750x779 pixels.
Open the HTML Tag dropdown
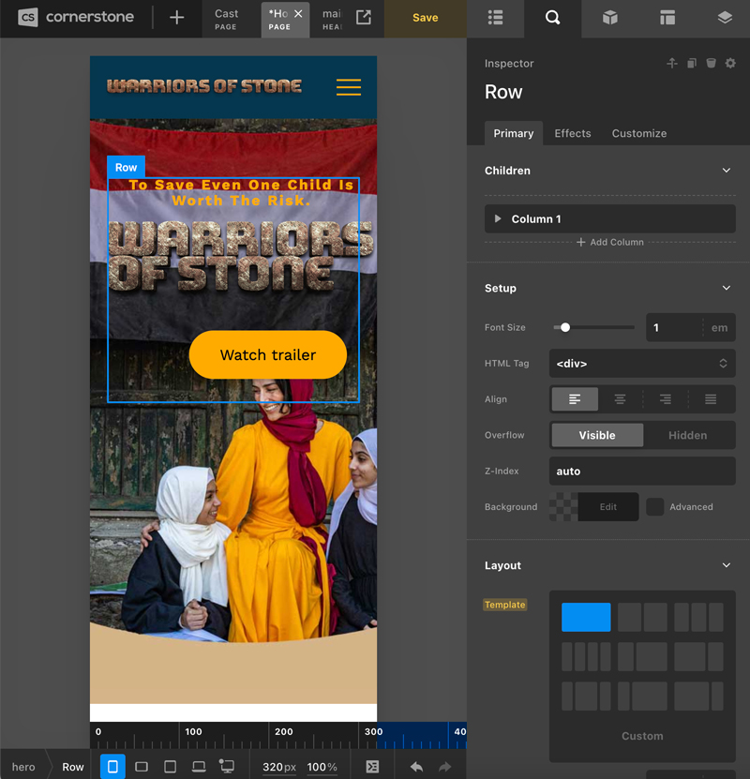click(x=642, y=364)
